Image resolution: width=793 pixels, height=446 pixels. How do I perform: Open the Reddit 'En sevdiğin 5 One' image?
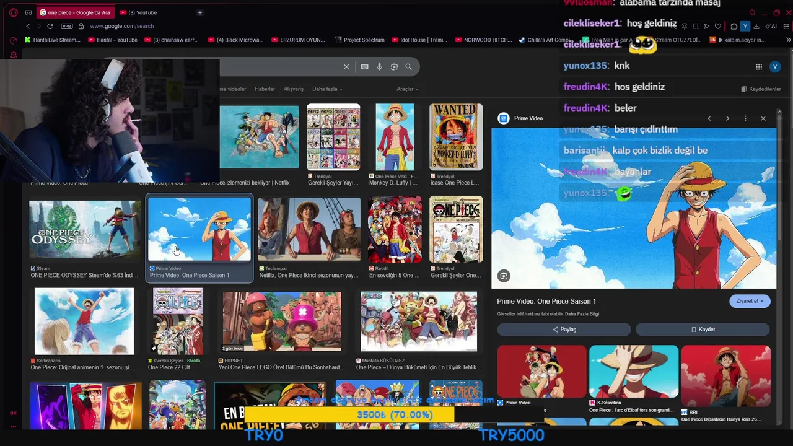pyautogui.click(x=395, y=229)
